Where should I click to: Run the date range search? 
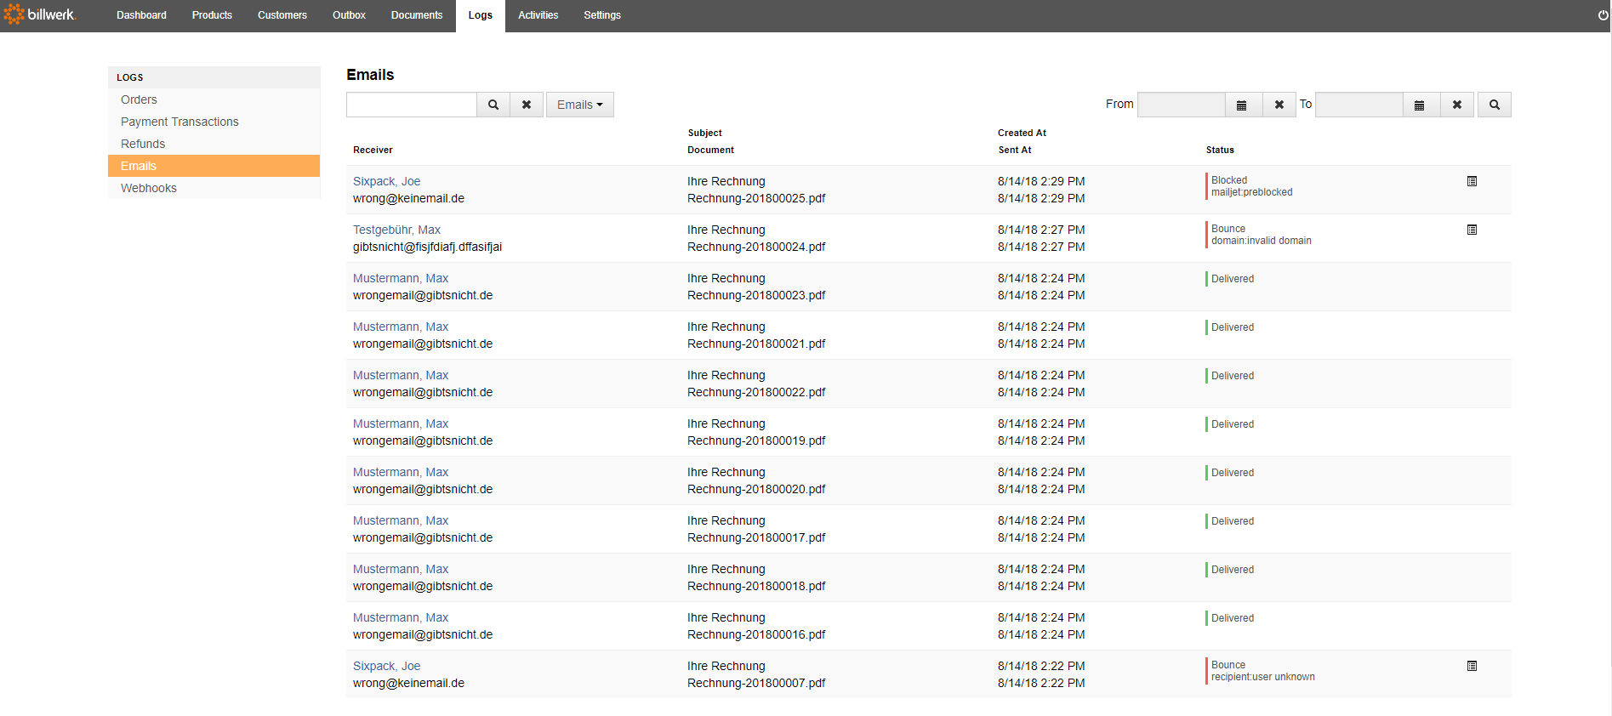pos(1495,105)
